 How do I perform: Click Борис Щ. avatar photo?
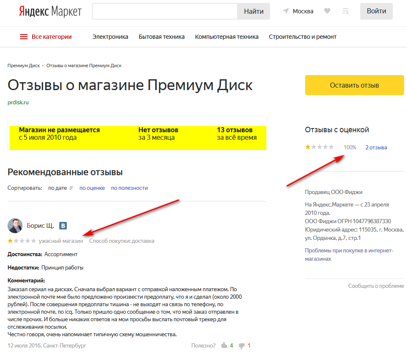pos(15,226)
